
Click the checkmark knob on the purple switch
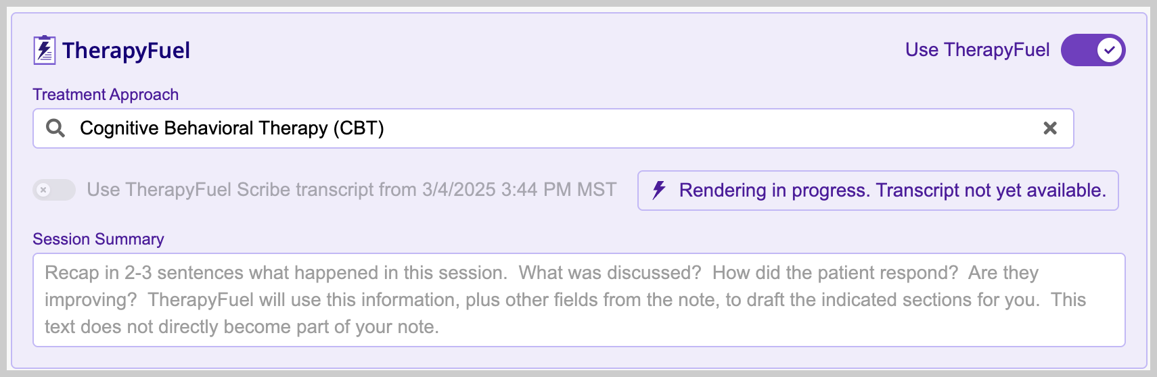coord(1110,51)
